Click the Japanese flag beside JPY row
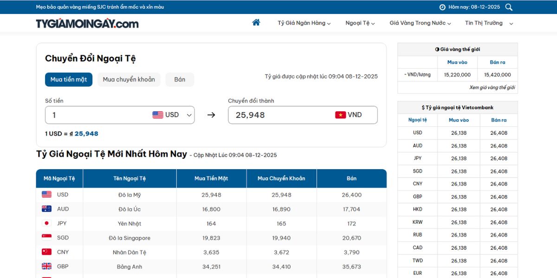Screen dimensions: 557x278 pyautogui.click(x=46, y=223)
